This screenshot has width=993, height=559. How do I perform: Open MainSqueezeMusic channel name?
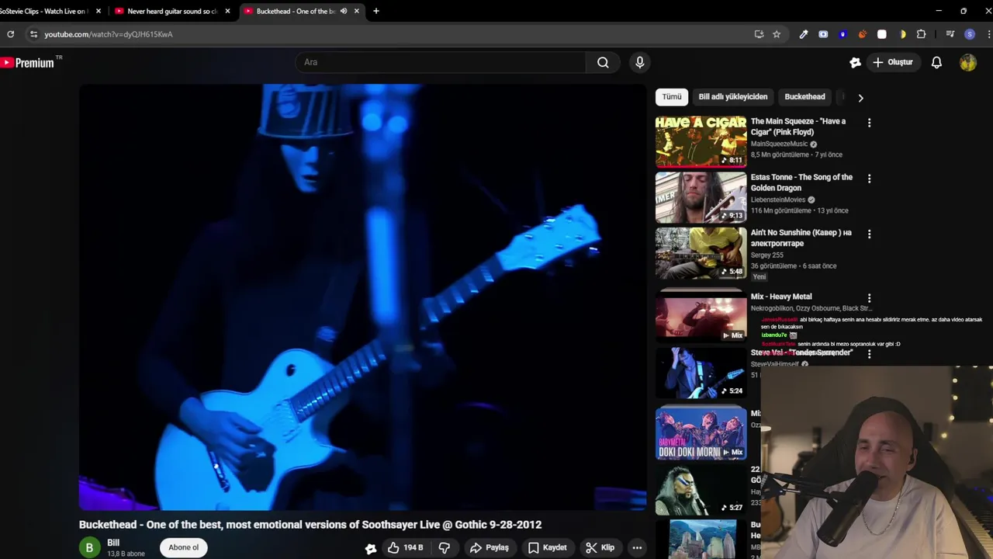point(779,144)
